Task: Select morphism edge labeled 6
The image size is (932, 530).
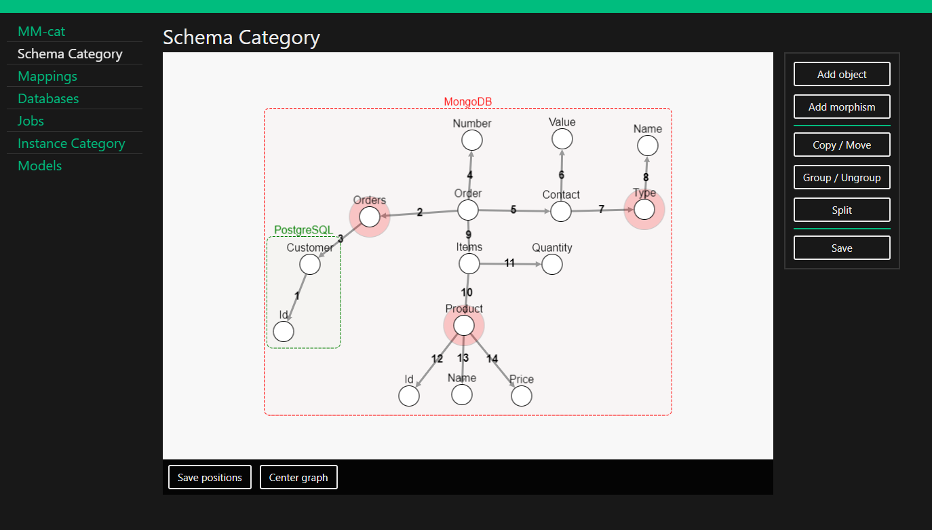Action: coord(562,175)
